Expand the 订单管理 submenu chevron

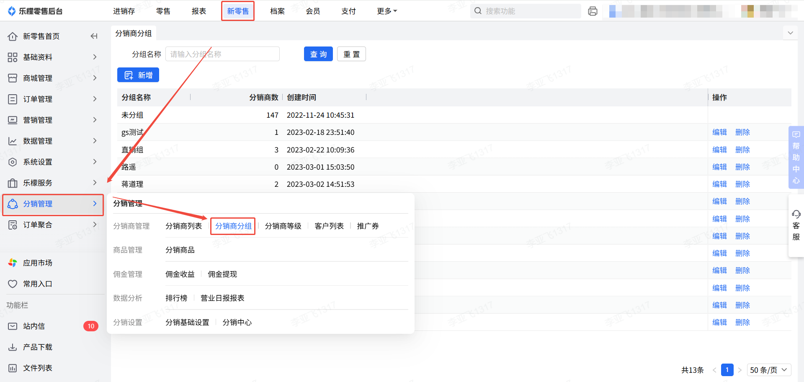(95, 99)
